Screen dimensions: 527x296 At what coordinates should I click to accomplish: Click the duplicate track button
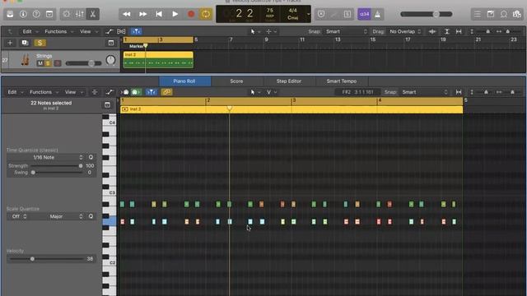click(25, 43)
